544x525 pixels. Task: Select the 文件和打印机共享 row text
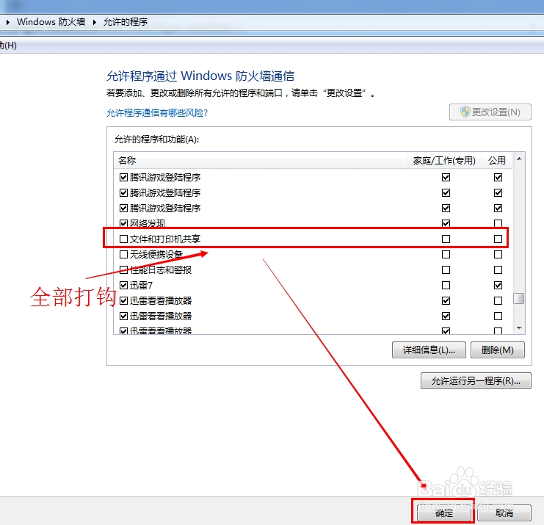[x=164, y=239]
